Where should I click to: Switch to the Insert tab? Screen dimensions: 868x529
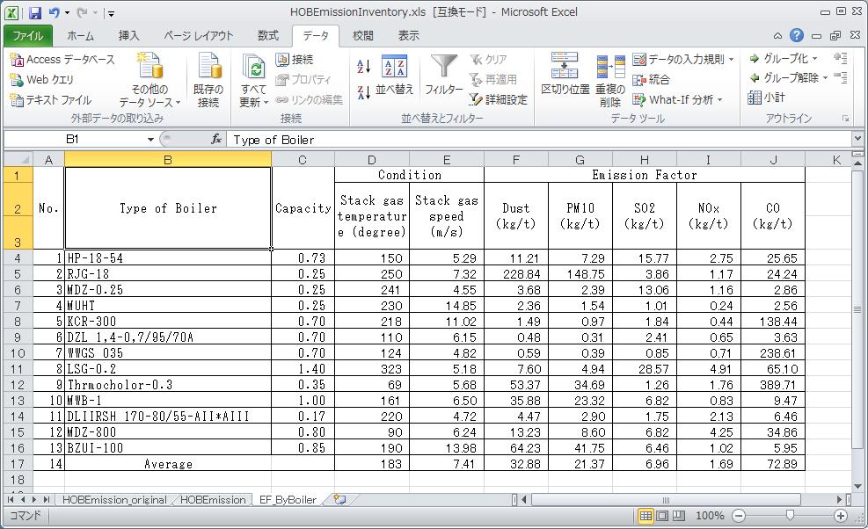(128, 36)
